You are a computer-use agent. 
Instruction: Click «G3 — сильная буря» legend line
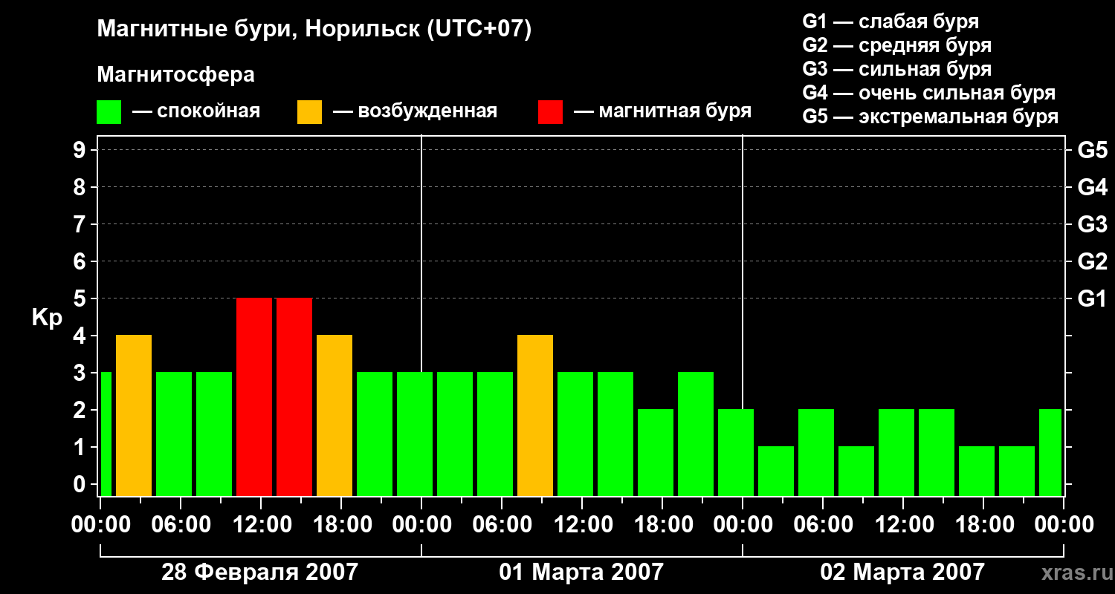896,69
